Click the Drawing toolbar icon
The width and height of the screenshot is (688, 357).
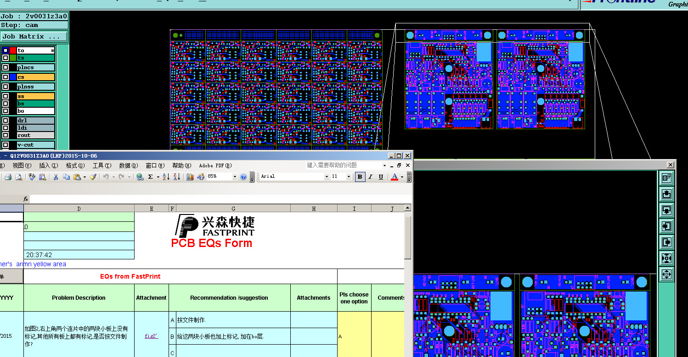(201, 177)
